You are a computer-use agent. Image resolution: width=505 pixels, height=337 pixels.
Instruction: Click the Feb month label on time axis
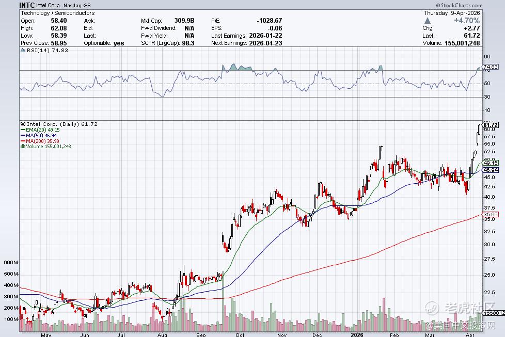click(x=394, y=335)
